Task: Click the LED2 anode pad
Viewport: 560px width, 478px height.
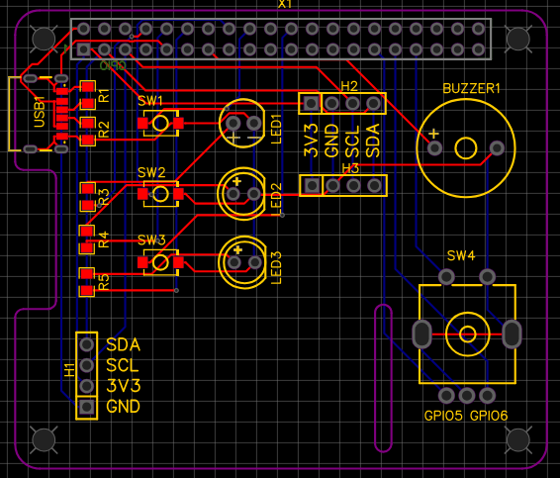Action: 233,194
